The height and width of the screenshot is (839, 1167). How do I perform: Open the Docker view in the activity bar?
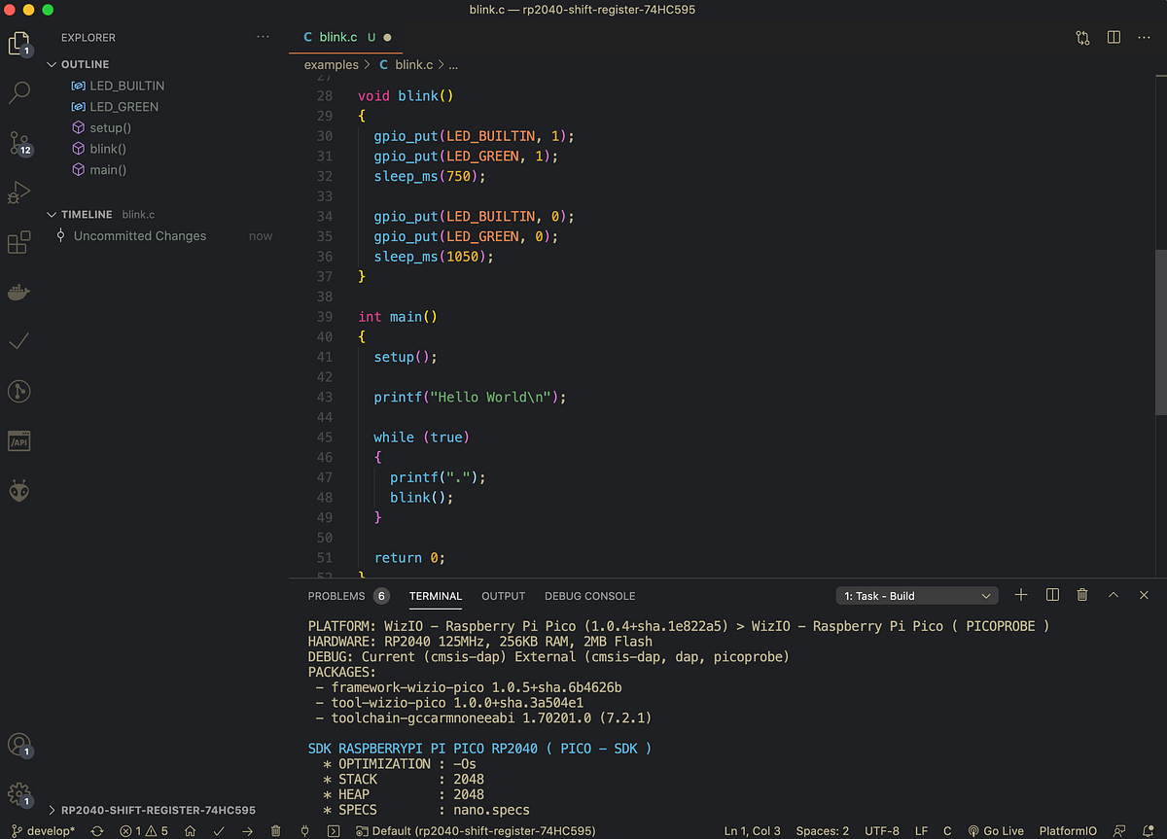[x=19, y=292]
